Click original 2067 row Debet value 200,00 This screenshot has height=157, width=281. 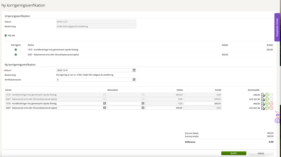click(225, 55)
